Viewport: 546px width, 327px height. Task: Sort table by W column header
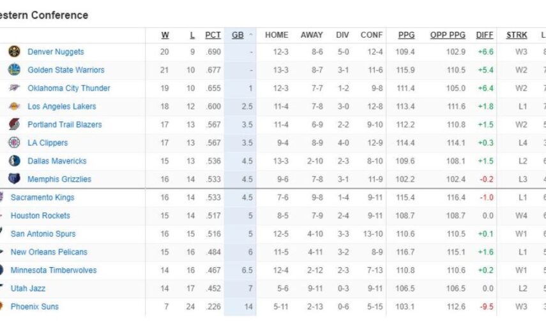[x=165, y=35]
